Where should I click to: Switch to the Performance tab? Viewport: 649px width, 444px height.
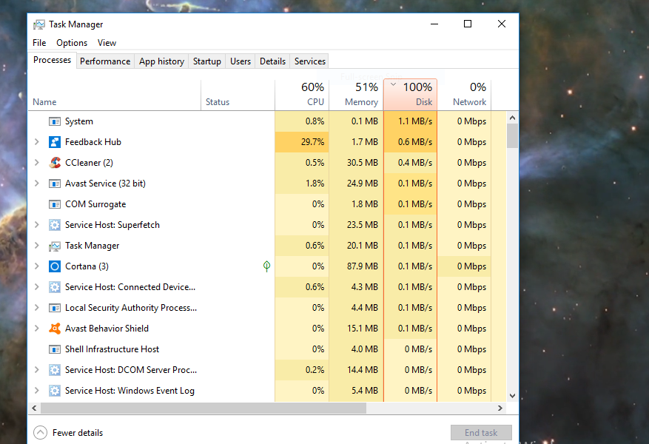click(105, 61)
